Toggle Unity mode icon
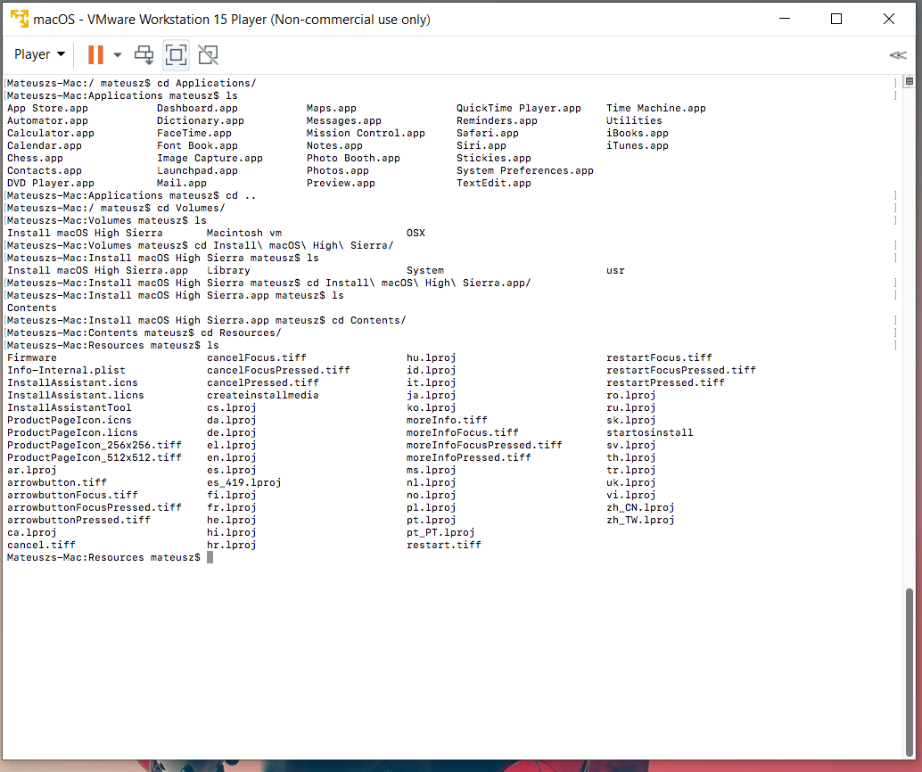The width and height of the screenshot is (922, 772). pyautogui.click(x=208, y=54)
